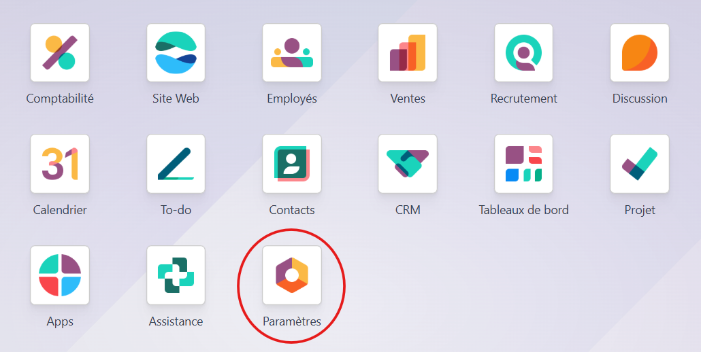Launch the To-do pencil icon
Screen dimensions: 701x352
click(x=176, y=164)
